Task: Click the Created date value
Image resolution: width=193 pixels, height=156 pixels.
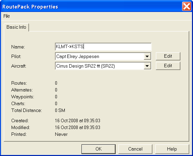Action: (x=77, y=120)
